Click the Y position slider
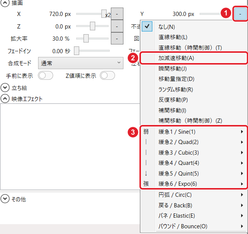Viewport: 248px width, 234px height. 210,14
